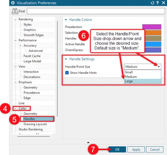Open the Preselection magenta color swatch

(152, 27)
